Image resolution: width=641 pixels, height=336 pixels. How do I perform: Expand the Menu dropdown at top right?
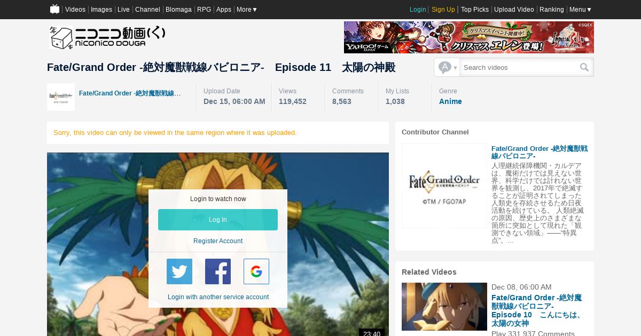[x=581, y=10]
